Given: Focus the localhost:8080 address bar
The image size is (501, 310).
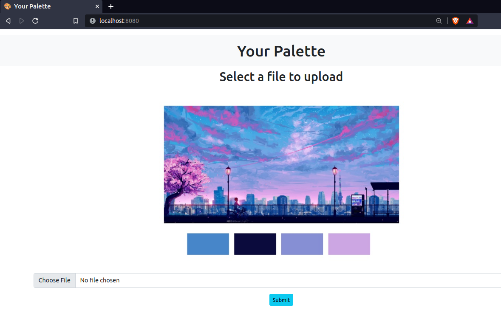Looking at the screenshot, I should pyautogui.click(x=255, y=21).
